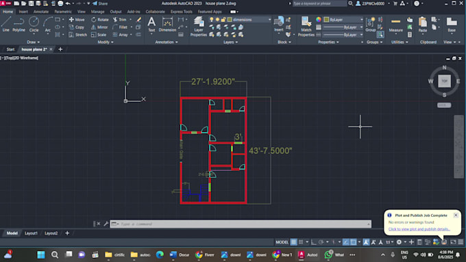The image size is (466, 262).
Task: Click the Trim tool
Action: point(119,20)
